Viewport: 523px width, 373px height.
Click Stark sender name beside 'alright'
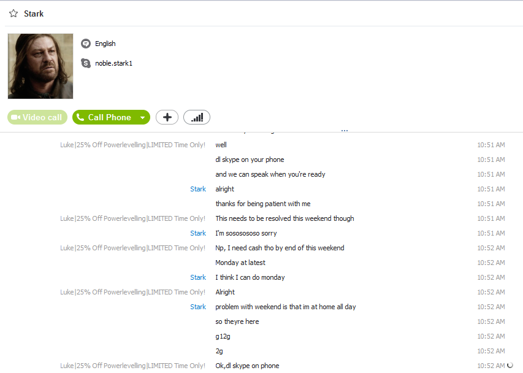pyautogui.click(x=198, y=189)
